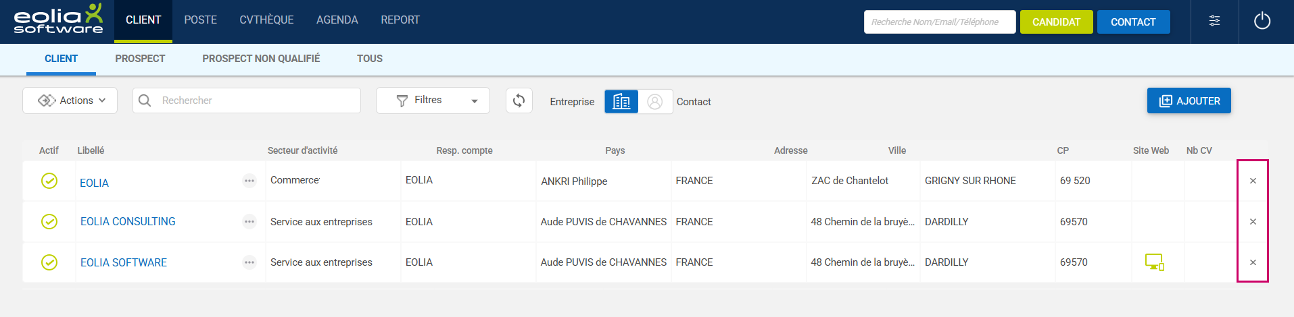The width and height of the screenshot is (1294, 317).
Task: Switch to Contact person view
Action: click(654, 101)
